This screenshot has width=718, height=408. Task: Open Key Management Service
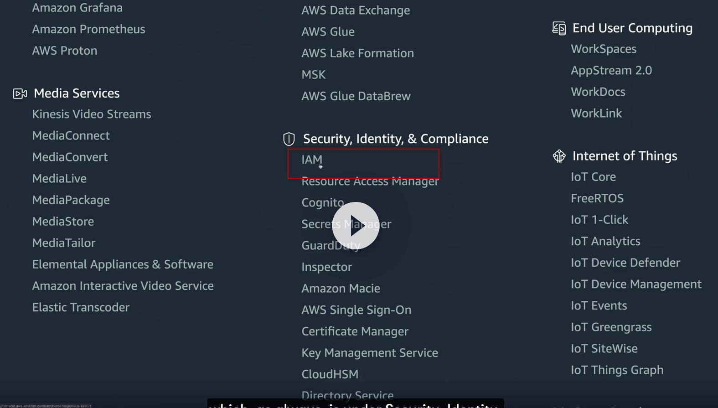pyautogui.click(x=369, y=353)
